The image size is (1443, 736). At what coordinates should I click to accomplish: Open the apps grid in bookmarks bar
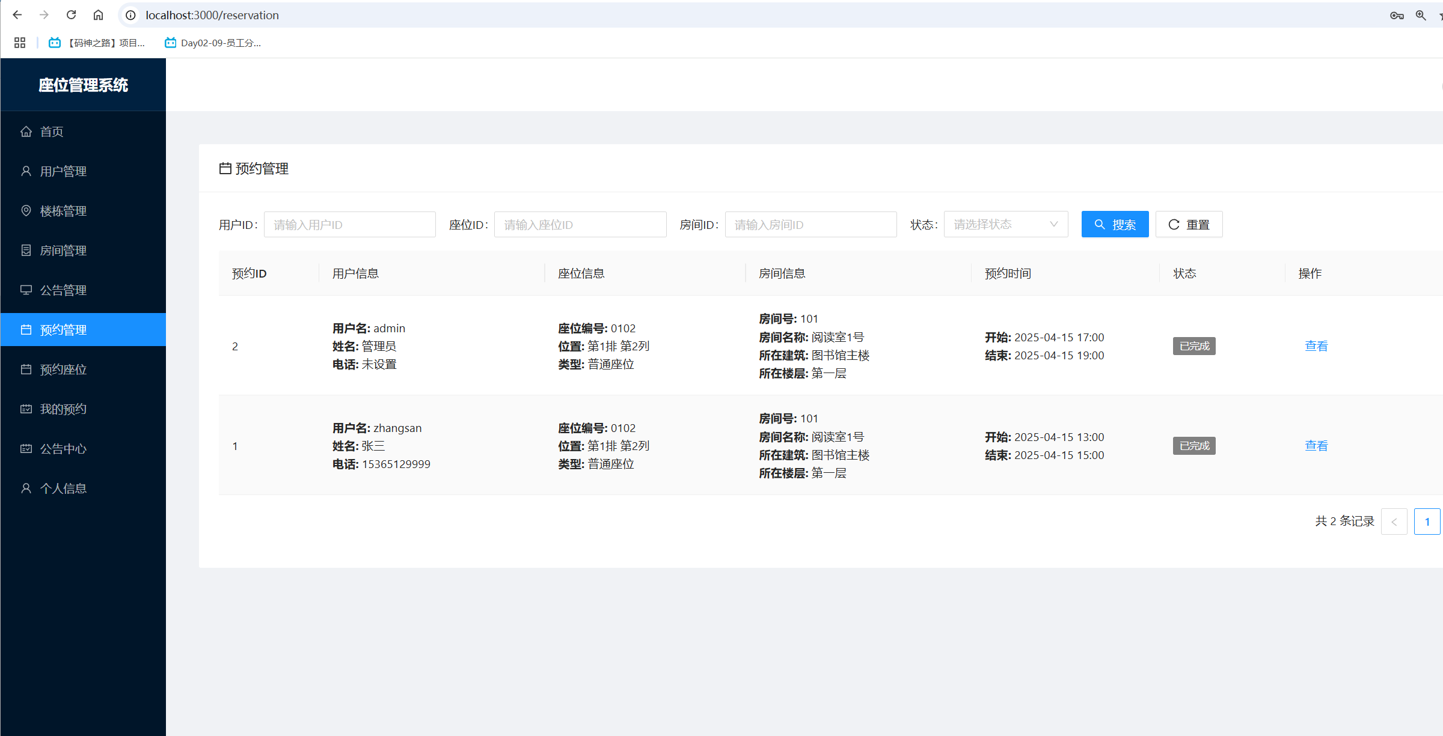(20, 43)
